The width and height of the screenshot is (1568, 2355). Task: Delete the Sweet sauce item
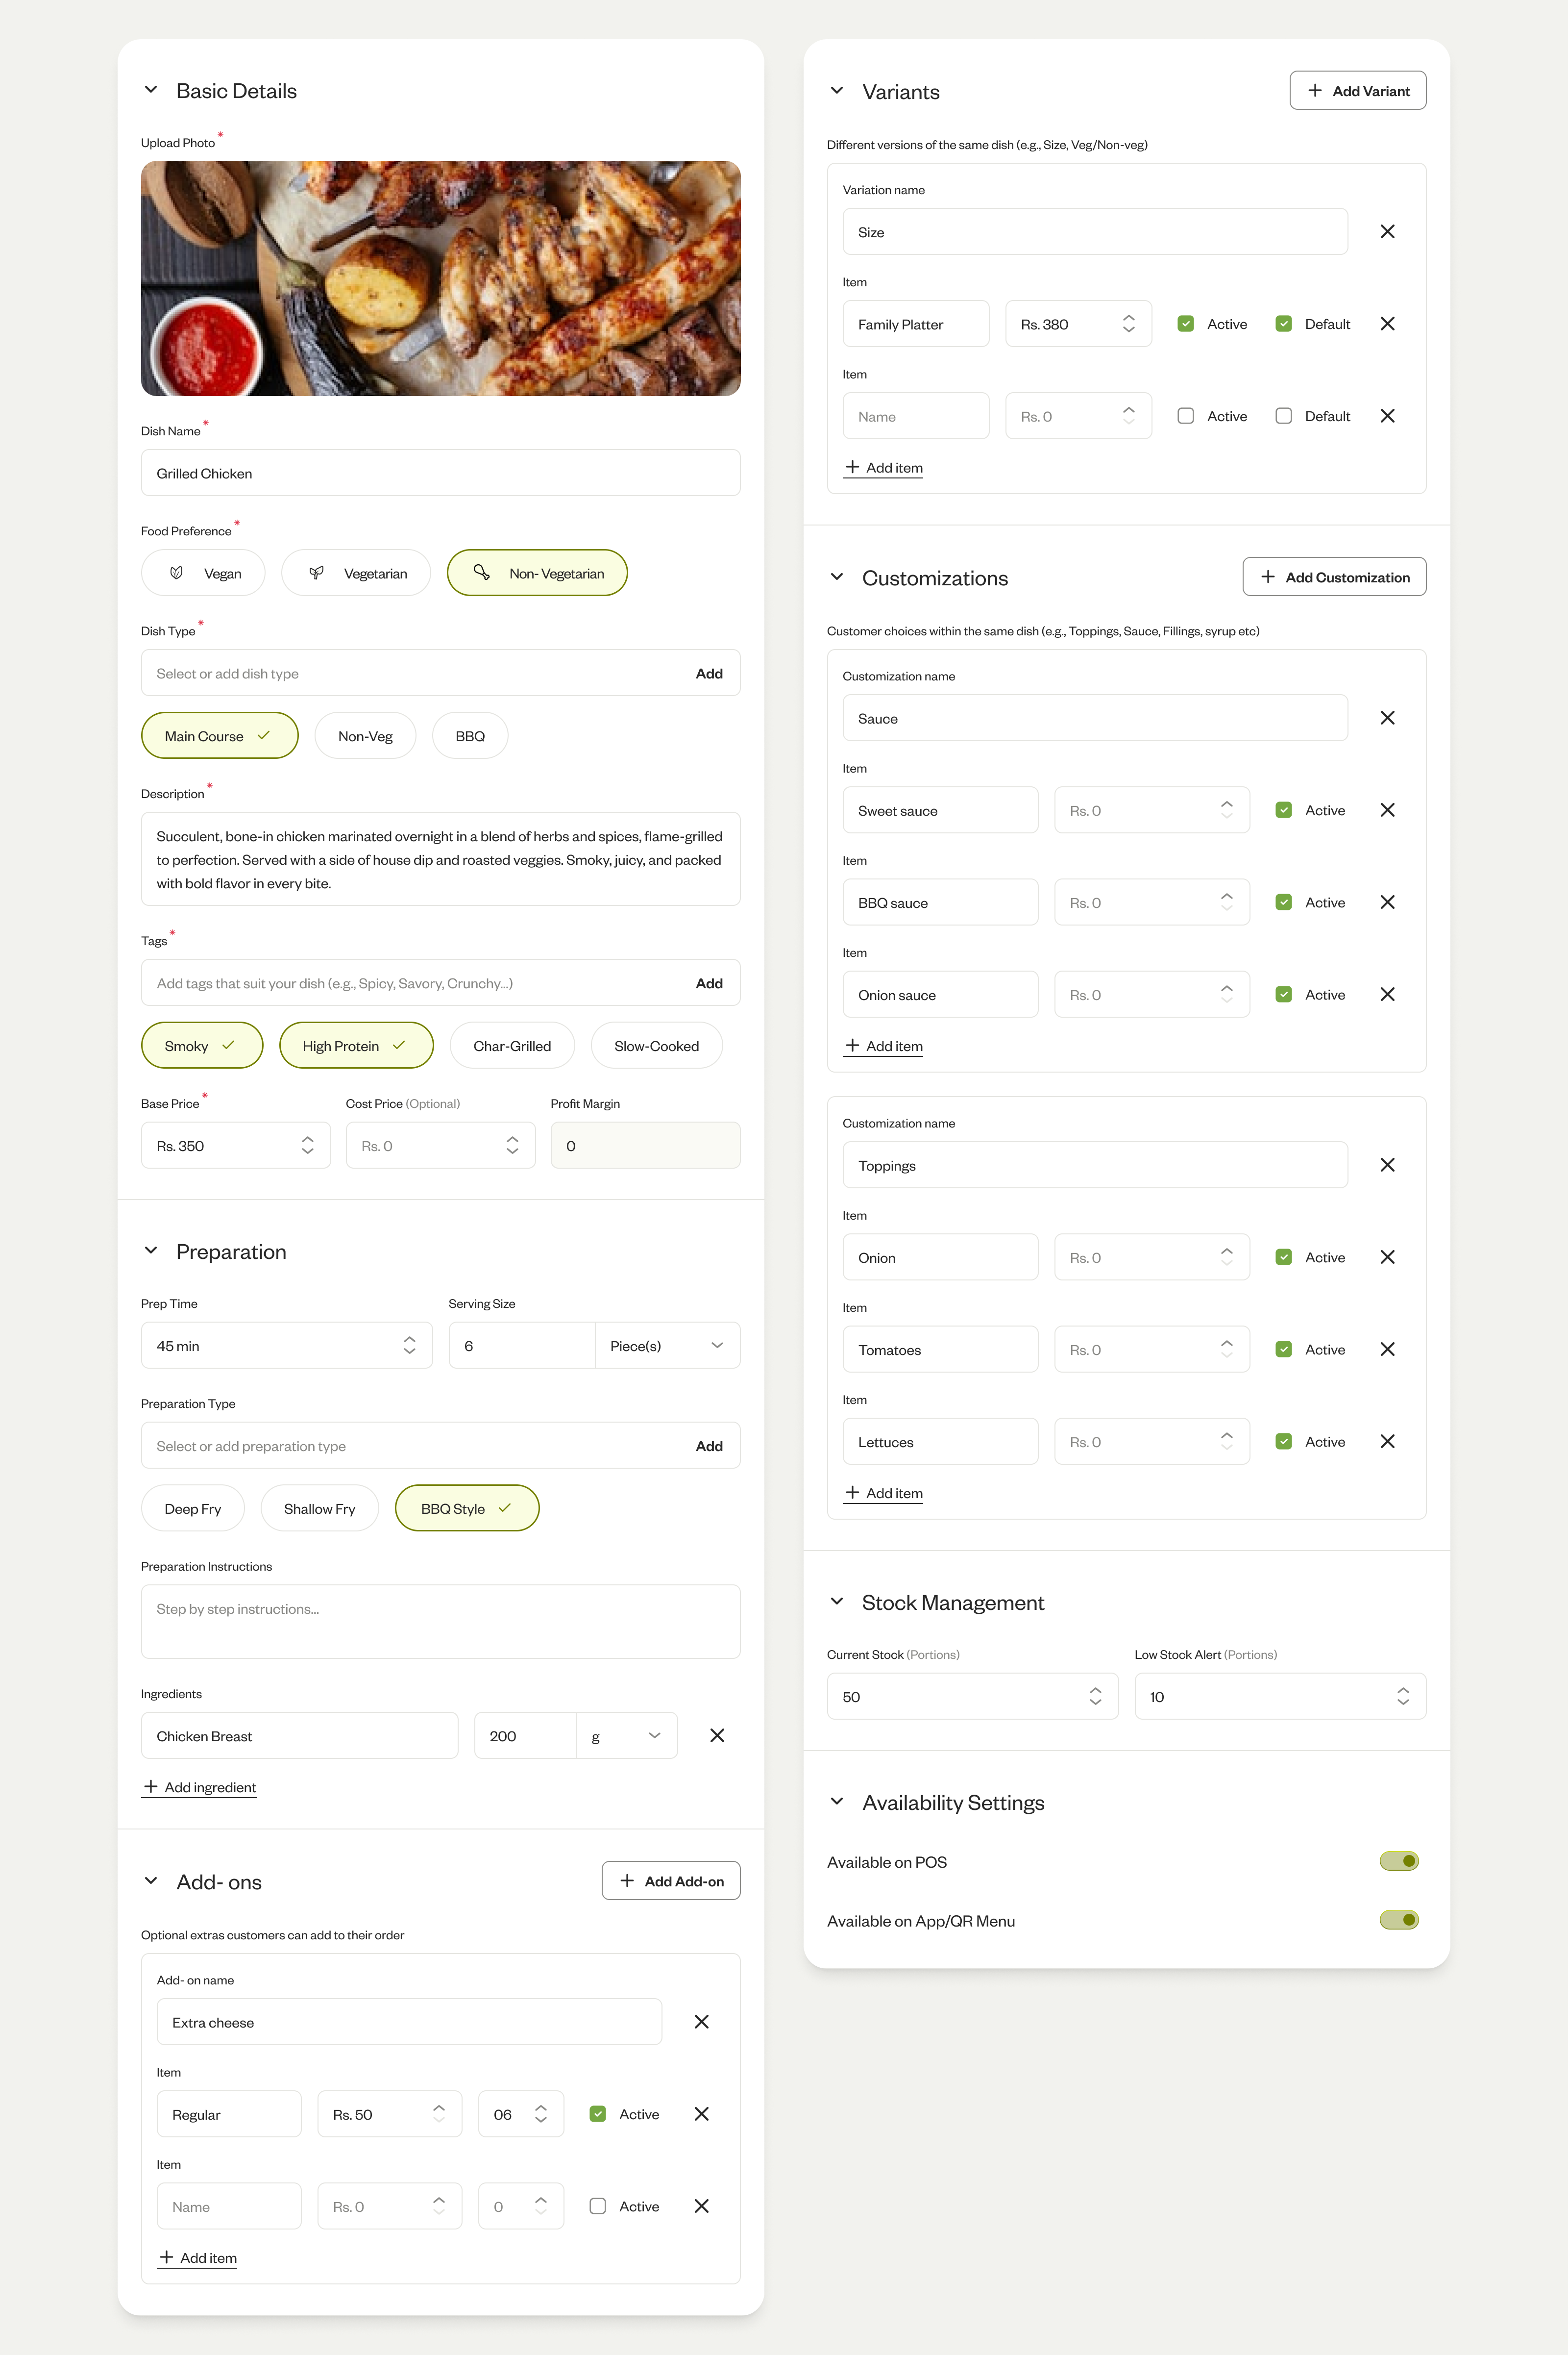pos(1387,810)
